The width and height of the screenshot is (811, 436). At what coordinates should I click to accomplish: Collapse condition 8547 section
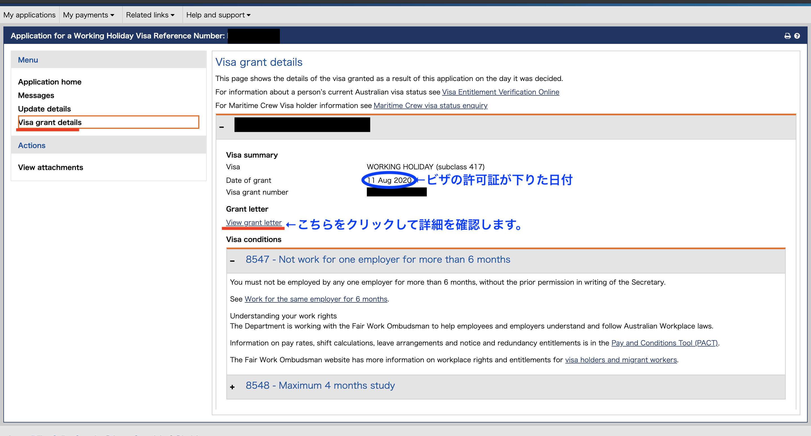(x=232, y=260)
